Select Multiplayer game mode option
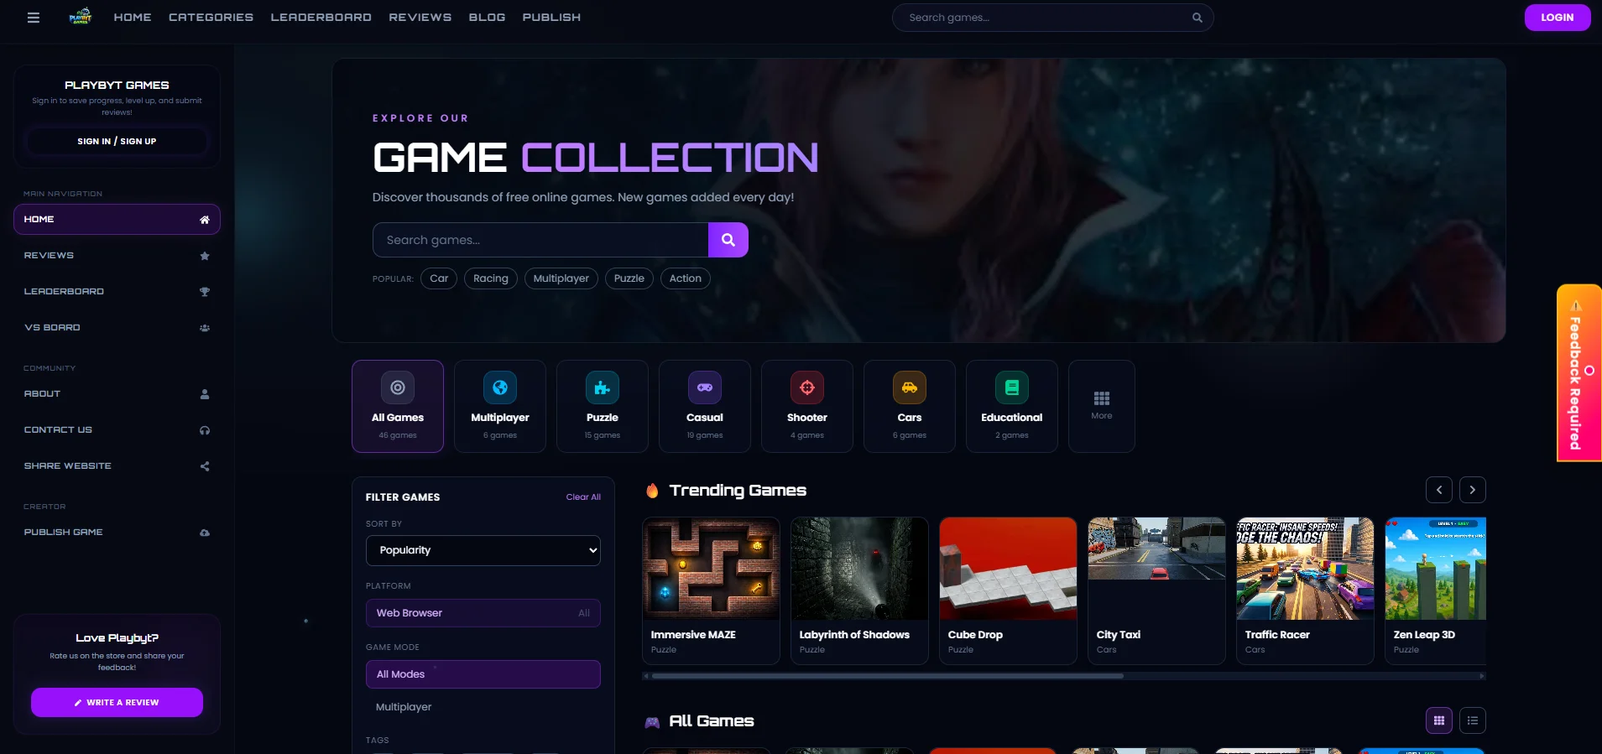The width and height of the screenshot is (1602, 754). [x=483, y=707]
